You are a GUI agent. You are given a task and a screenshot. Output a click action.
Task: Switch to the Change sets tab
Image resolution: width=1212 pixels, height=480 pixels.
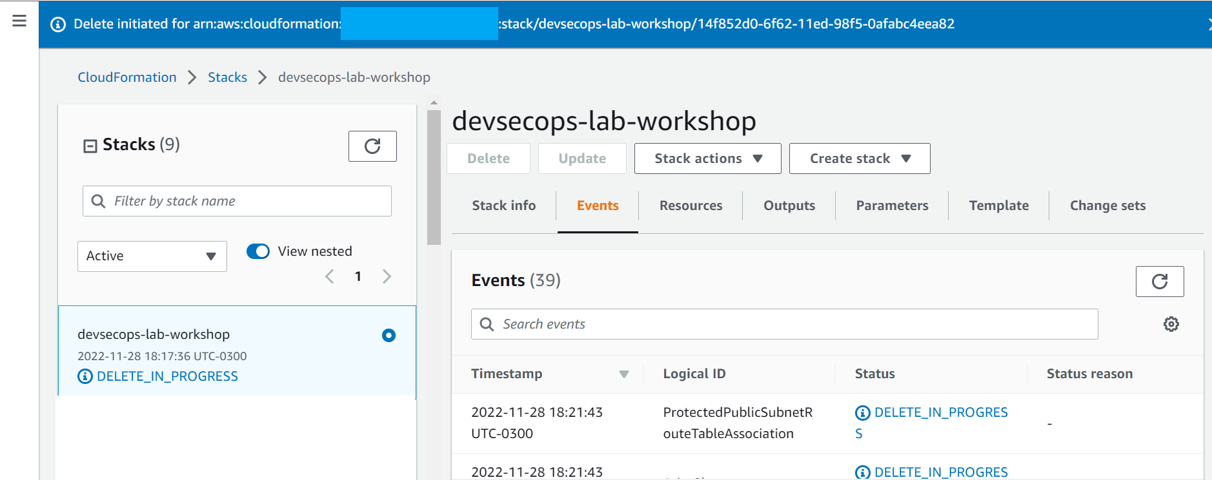click(1108, 206)
